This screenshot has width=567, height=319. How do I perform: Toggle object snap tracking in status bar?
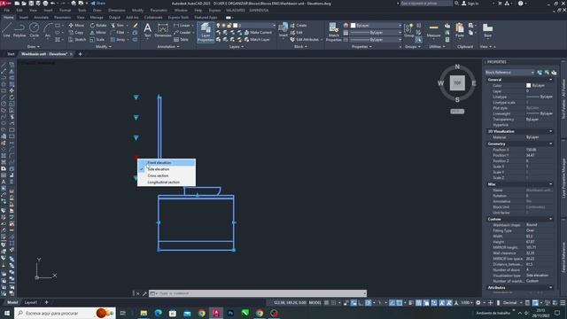click(x=392, y=302)
